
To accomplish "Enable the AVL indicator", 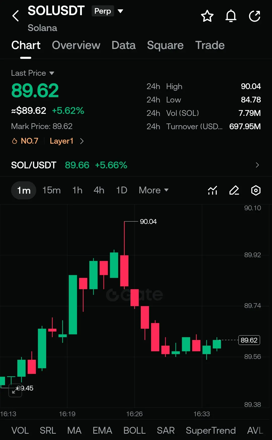I will point(255,430).
